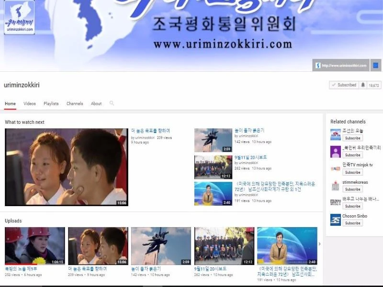Subscribe to 민족TV minjok tv

pos(352,172)
